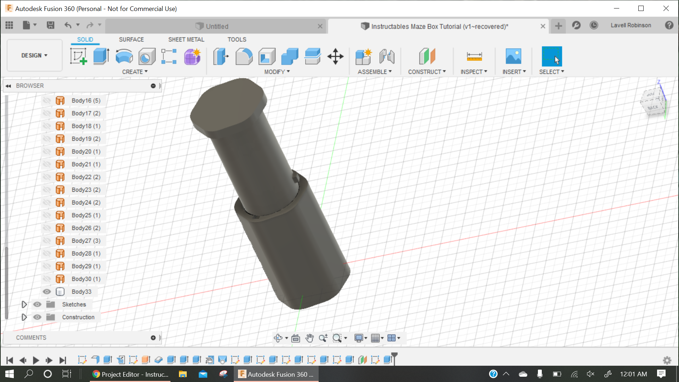
Task: Select the Combine tool
Action: (x=290, y=56)
